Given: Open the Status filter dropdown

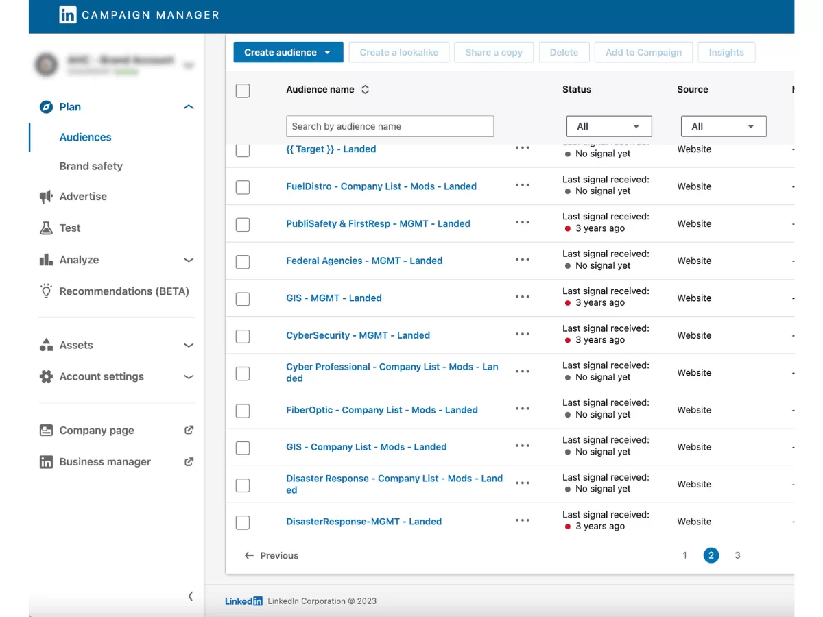Looking at the screenshot, I should coord(608,126).
